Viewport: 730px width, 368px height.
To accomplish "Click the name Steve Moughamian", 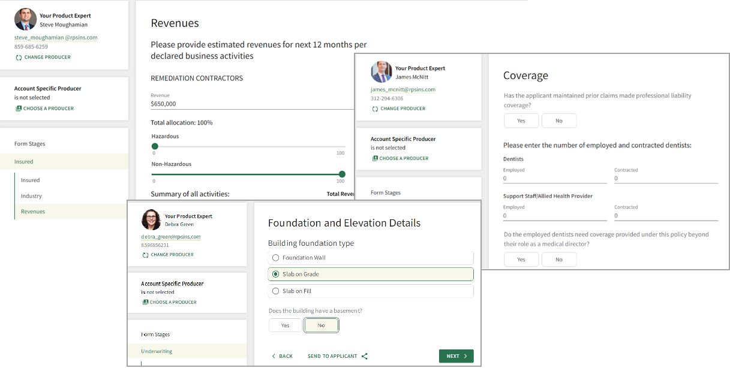I will coord(64,25).
